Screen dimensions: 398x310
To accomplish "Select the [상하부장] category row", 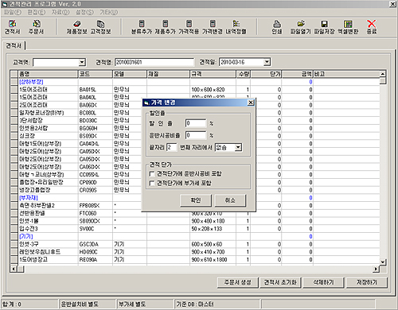I will [195, 82].
